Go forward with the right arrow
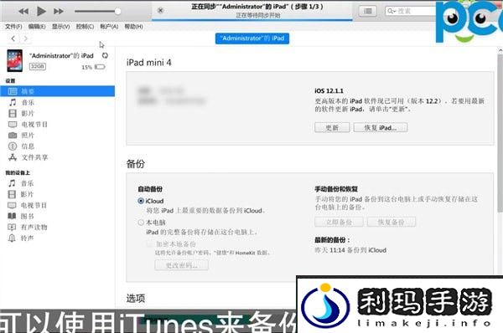 (26, 38)
